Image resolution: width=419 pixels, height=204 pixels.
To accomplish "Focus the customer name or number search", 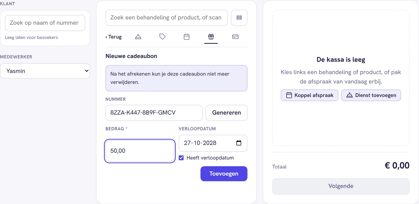I will click(45, 23).
